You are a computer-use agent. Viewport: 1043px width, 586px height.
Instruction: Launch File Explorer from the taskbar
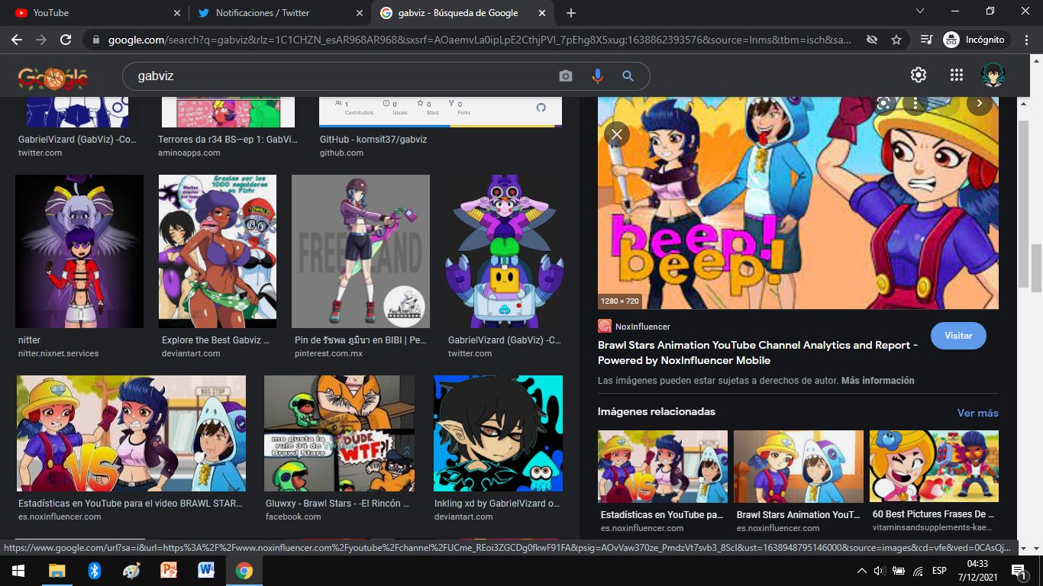pos(57,570)
